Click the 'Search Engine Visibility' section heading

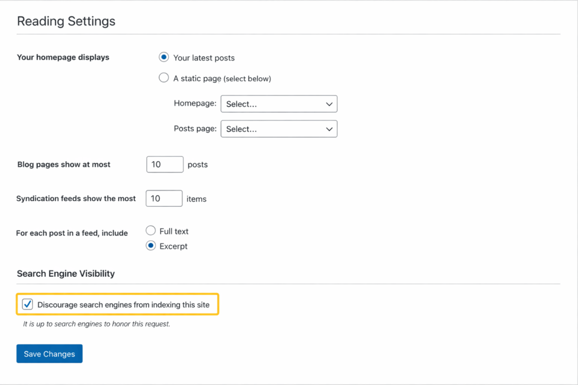click(x=65, y=273)
